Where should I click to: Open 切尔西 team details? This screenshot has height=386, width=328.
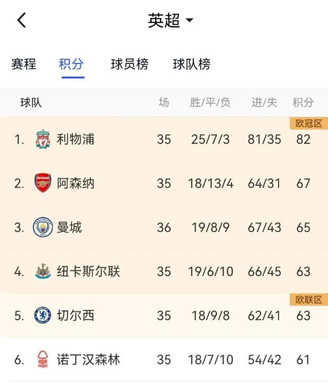pos(75,315)
